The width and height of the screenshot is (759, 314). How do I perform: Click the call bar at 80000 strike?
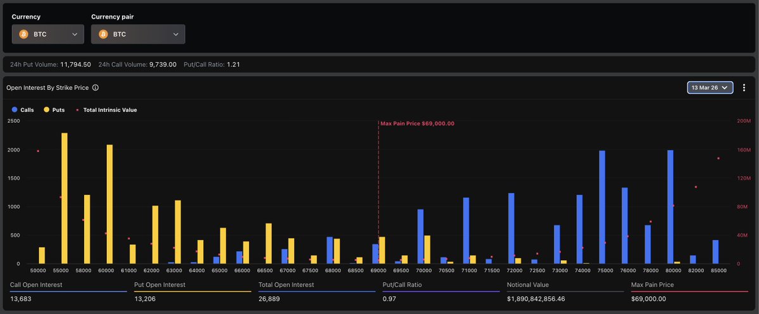click(670, 207)
